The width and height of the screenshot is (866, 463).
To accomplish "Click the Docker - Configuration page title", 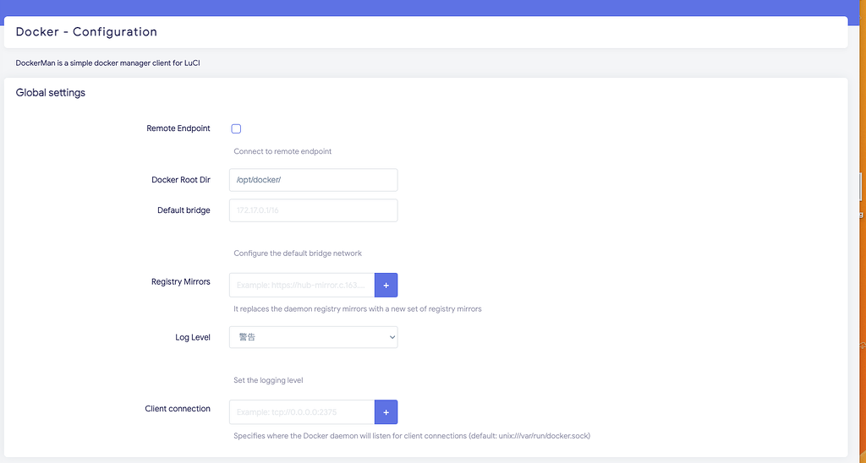I will pos(86,32).
